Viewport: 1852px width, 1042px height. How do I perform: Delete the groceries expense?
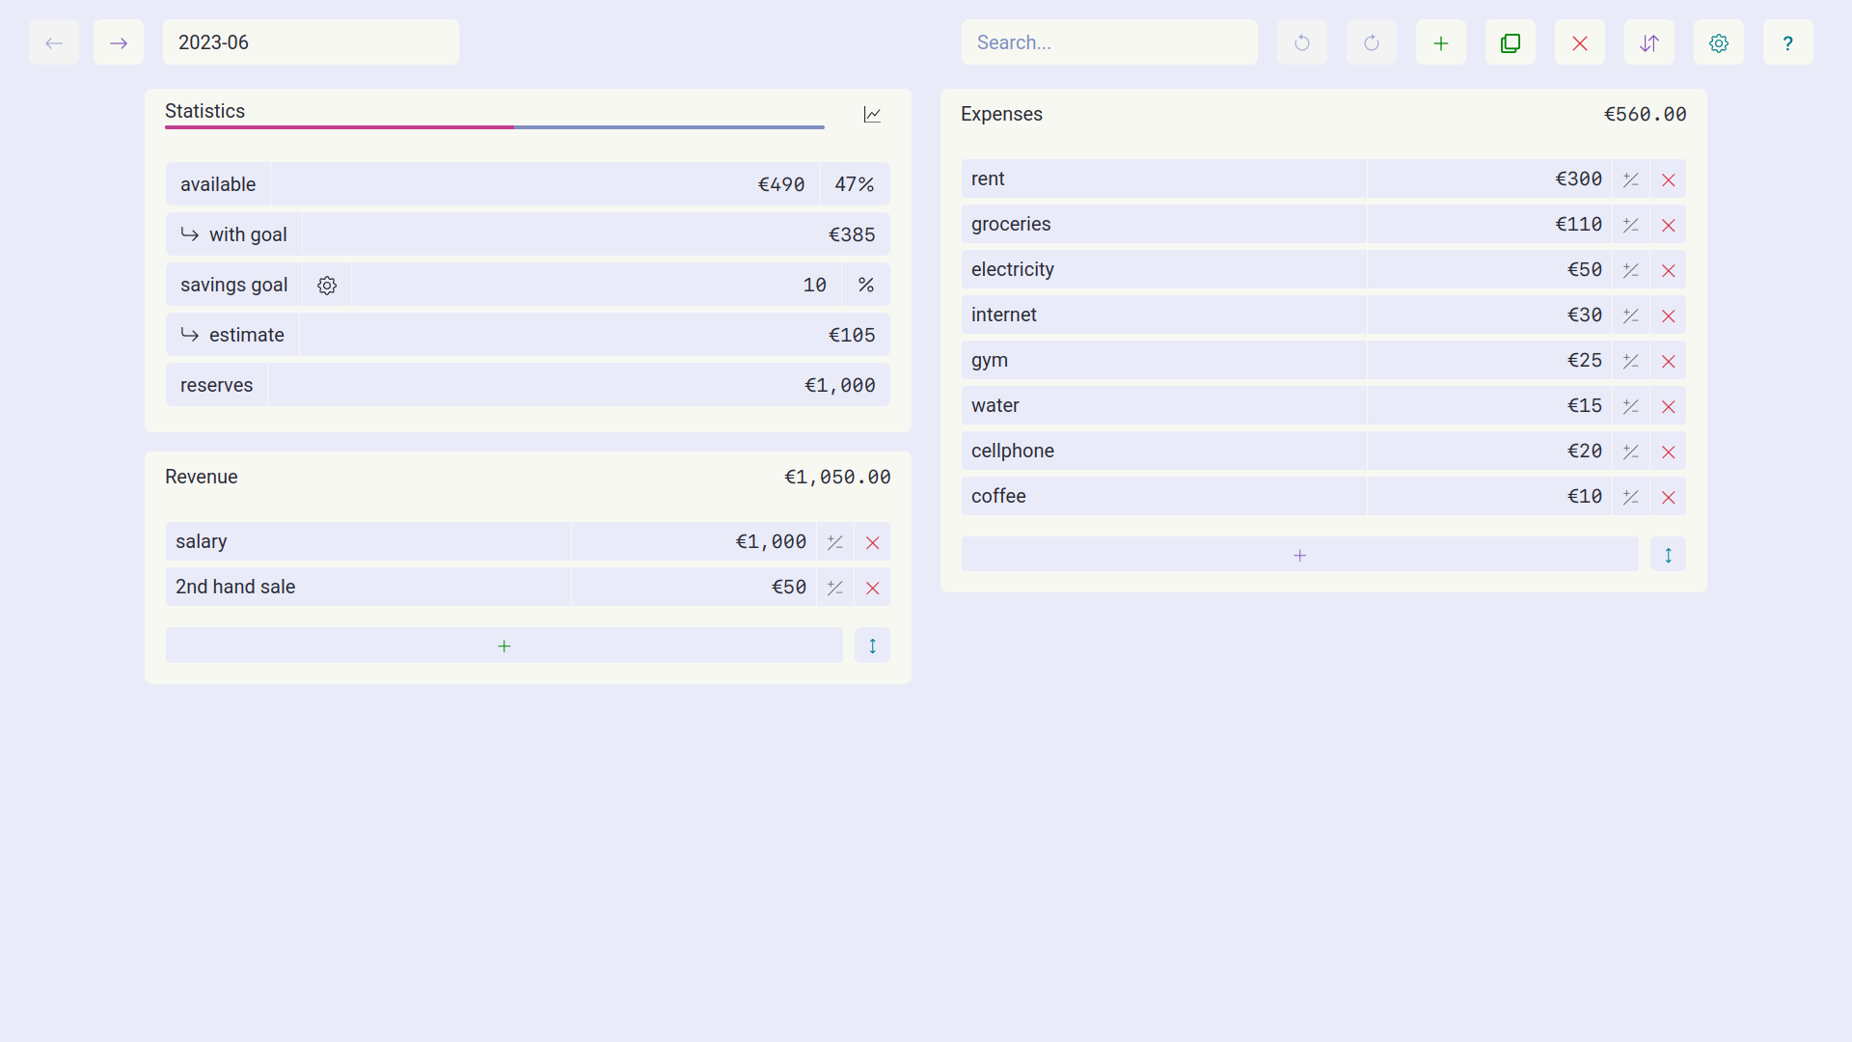pyautogui.click(x=1669, y=225)
